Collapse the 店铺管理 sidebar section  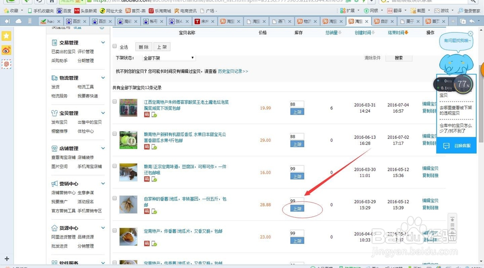point(103,148)
